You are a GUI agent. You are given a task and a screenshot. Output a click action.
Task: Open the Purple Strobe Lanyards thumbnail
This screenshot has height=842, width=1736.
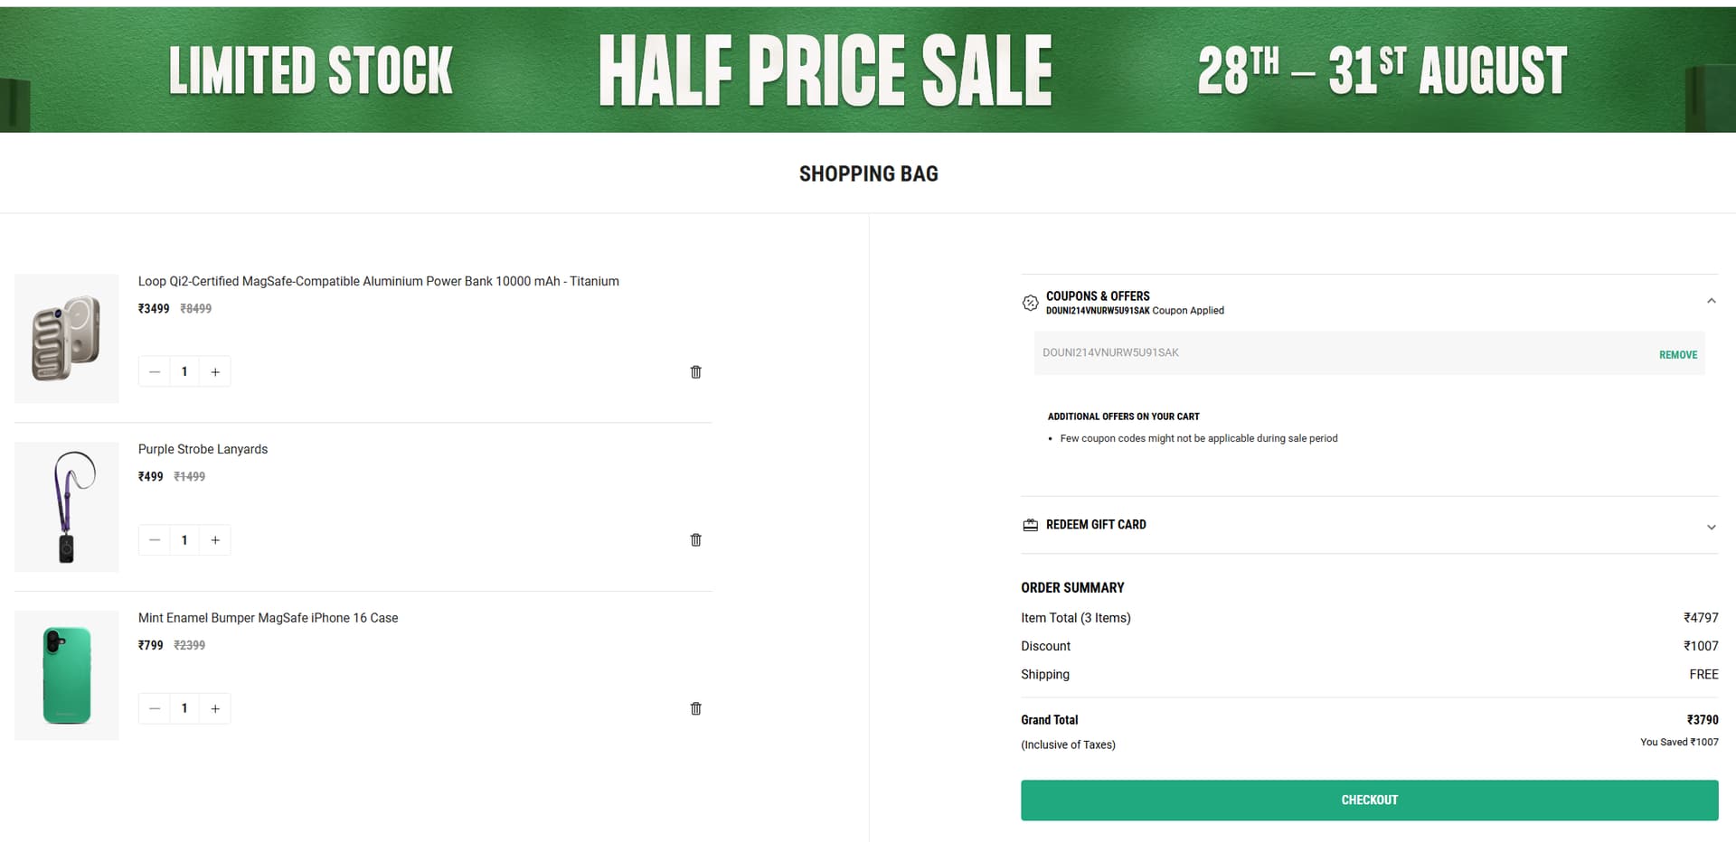[x=67, y=507]
